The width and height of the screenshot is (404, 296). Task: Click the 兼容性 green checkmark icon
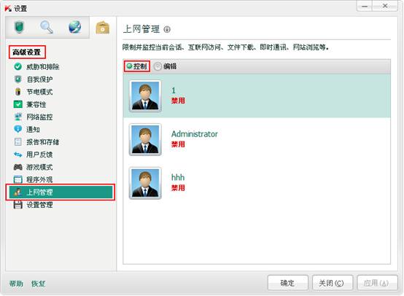pyautogui.click(x=18, y=104)
